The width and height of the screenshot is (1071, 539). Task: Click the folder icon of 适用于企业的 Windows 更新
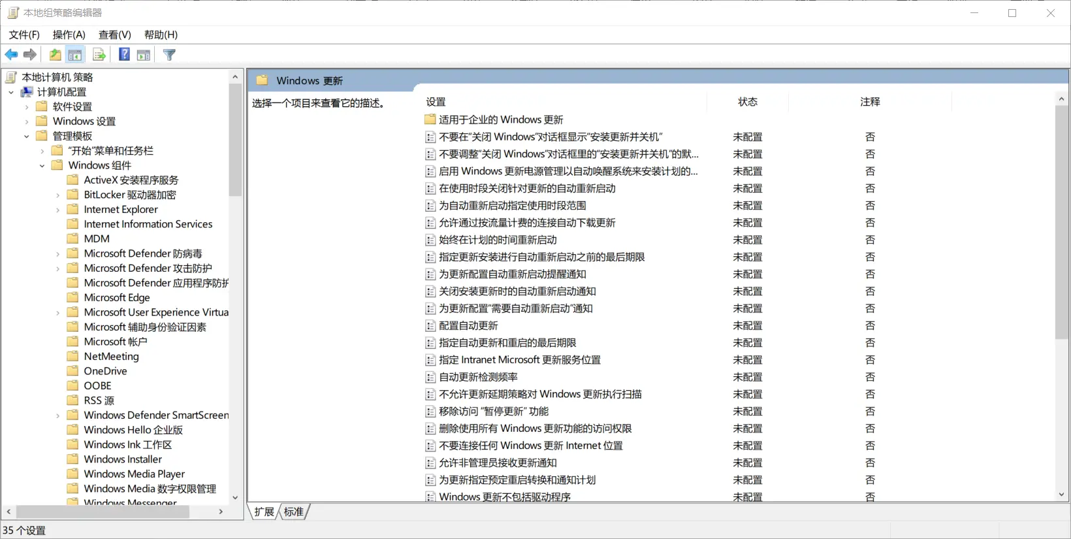pos(430,120)
